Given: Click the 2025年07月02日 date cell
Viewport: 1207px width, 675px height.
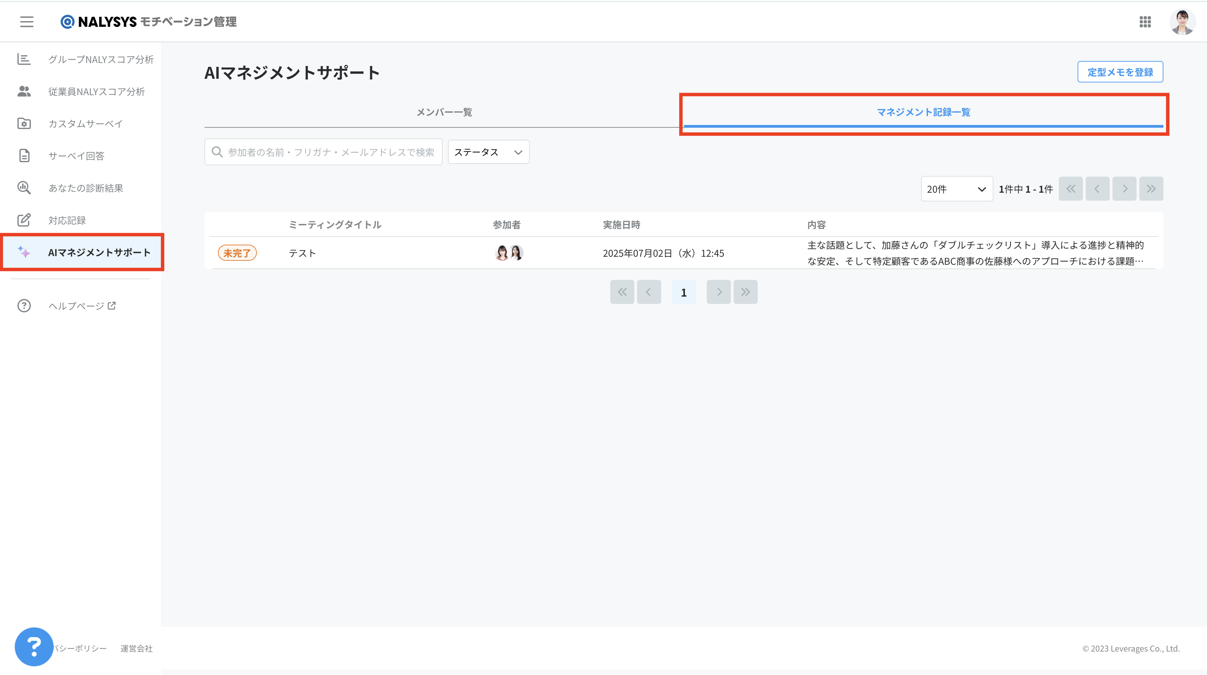Looking at the screenshot, I should (x=664, y=253).
